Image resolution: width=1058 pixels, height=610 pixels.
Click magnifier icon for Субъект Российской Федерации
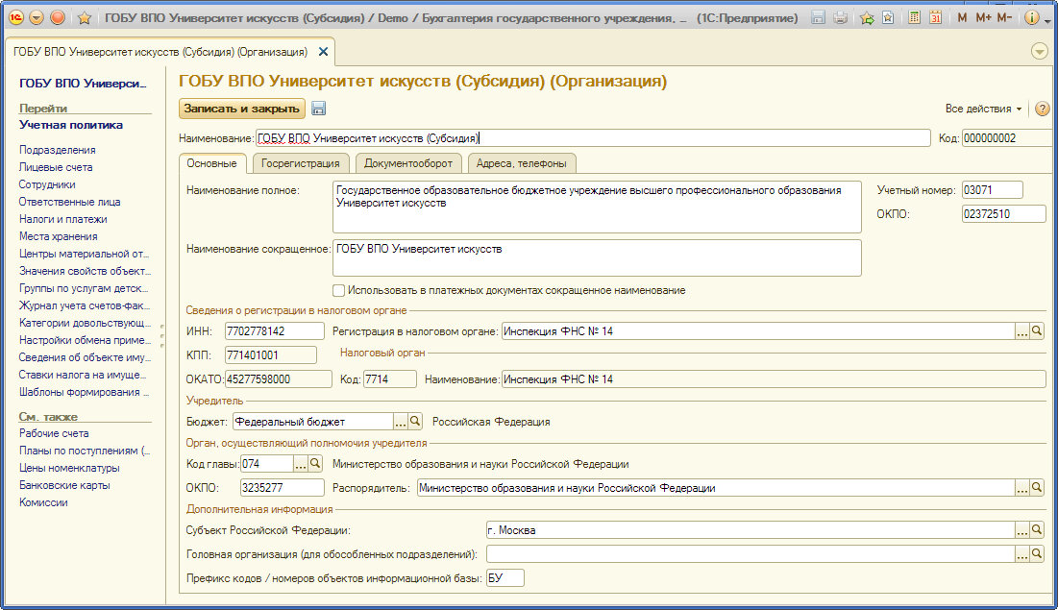[x=1037, y=530]
